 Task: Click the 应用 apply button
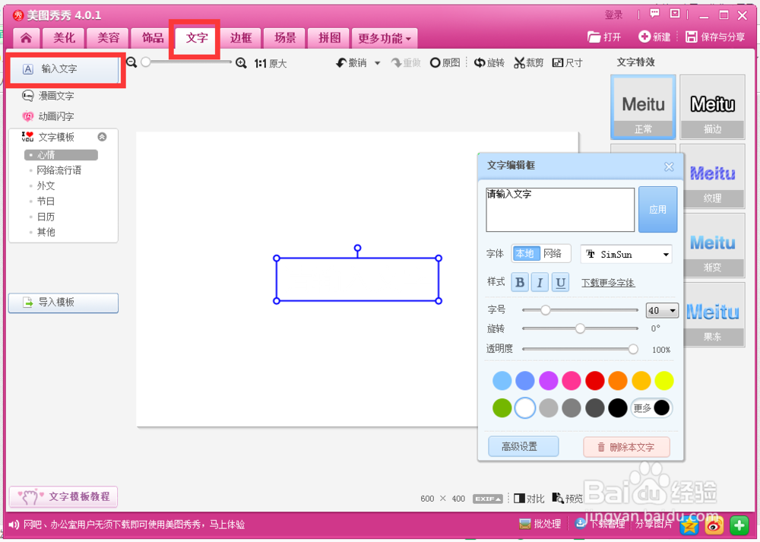[657, 210]
